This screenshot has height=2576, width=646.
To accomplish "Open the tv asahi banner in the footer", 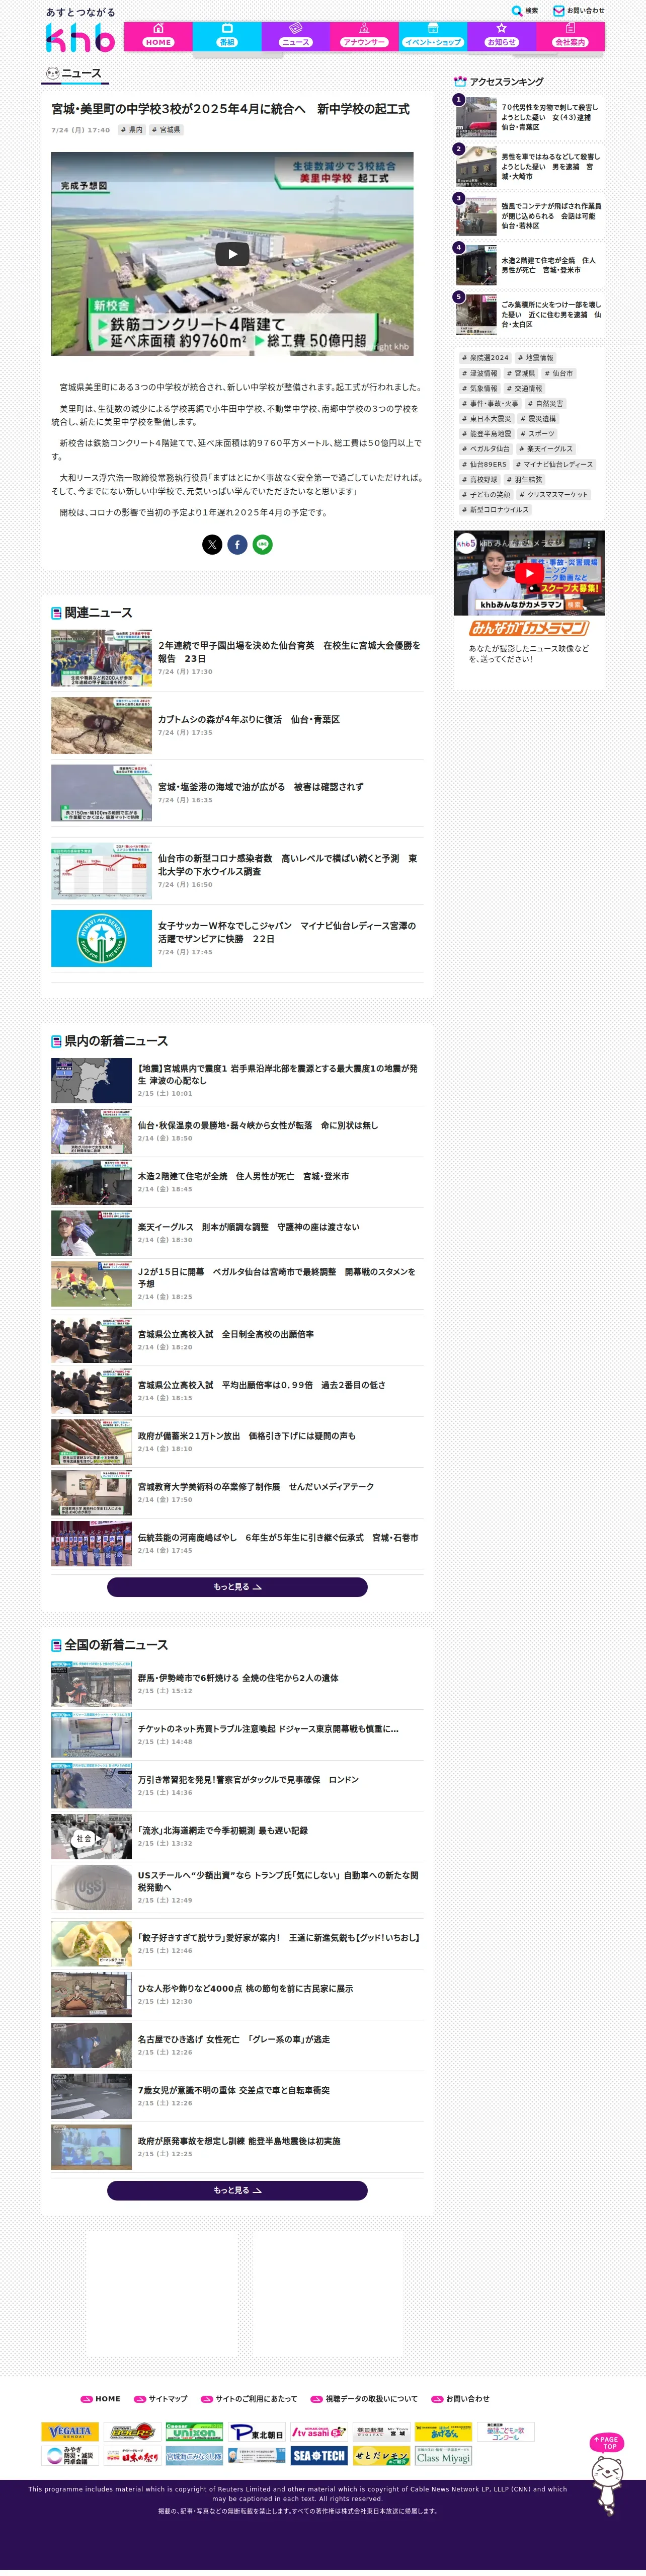I will point(318,2431).
